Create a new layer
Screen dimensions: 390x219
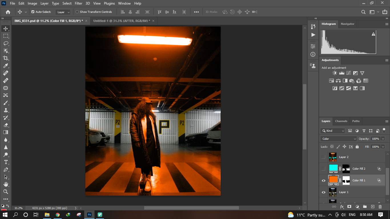tap(373, 206)
